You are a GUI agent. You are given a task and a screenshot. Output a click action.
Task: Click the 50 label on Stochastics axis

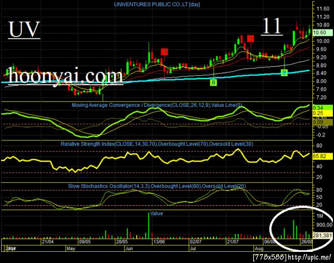point(320,197)
